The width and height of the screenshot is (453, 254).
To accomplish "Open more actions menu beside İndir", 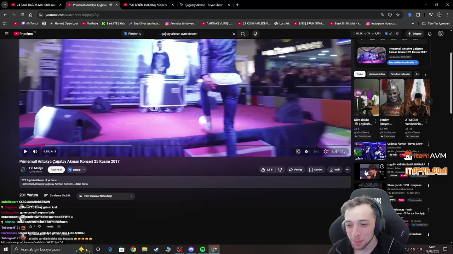I will click(348, 170).
